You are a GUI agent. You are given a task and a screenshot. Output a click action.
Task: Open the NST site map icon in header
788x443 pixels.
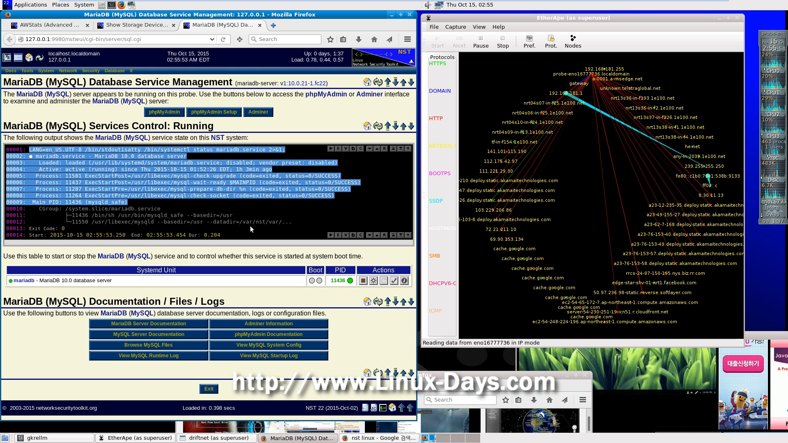tap(7, 57)
